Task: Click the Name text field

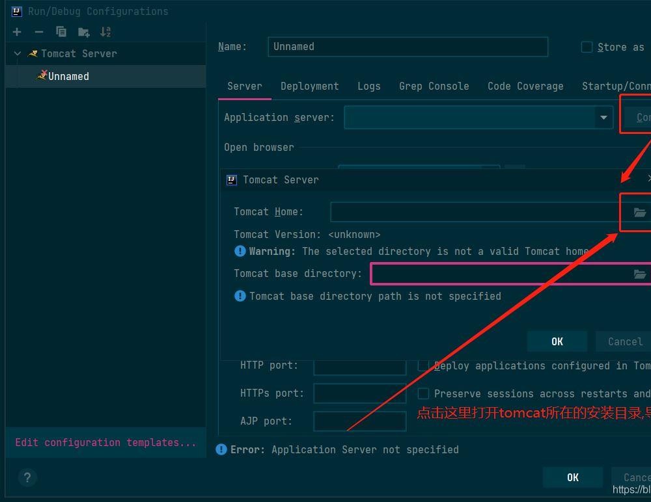Action: (408, 47)
